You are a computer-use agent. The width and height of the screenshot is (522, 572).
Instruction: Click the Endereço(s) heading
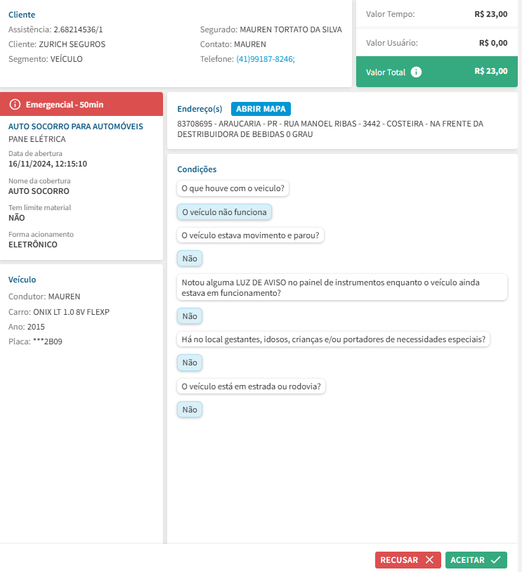click(x=200, y=109)
